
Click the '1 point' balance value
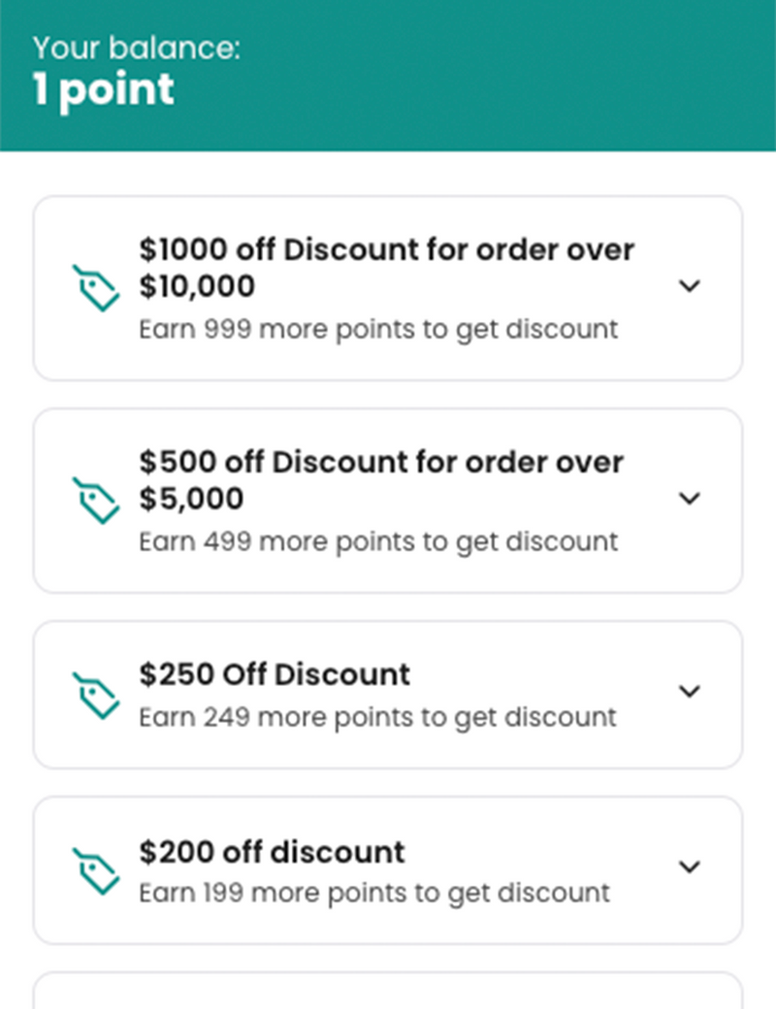point(104,90)
